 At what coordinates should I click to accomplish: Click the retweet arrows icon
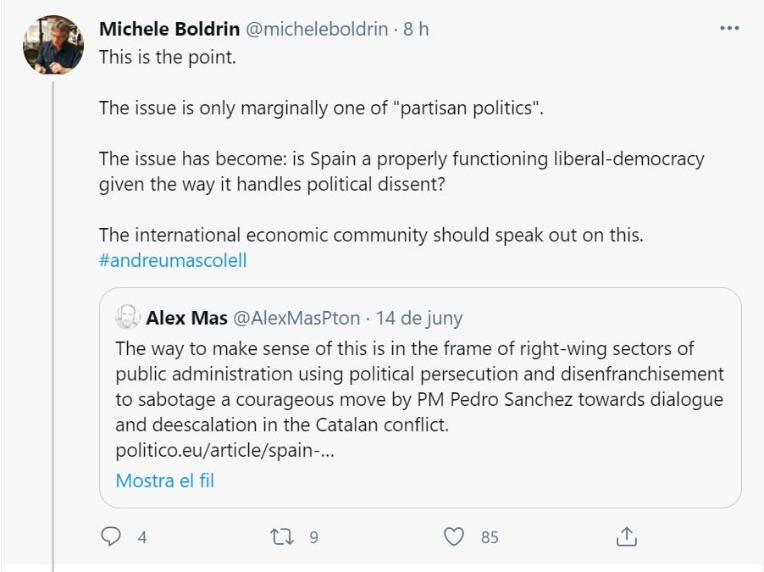pyautogui.click(x=281, y=536)
